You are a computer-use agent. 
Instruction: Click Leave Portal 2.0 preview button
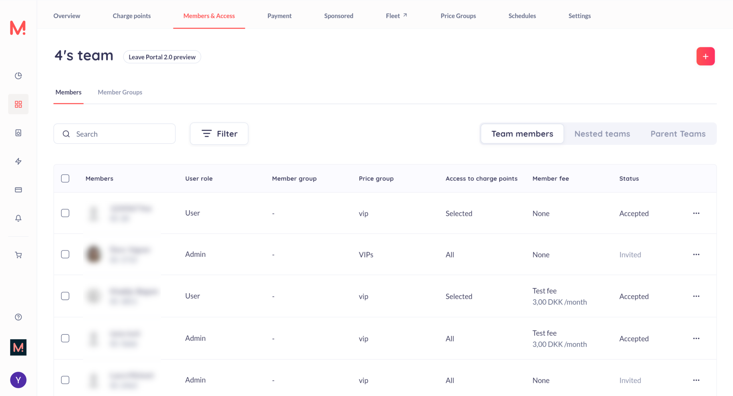point(162,57)
